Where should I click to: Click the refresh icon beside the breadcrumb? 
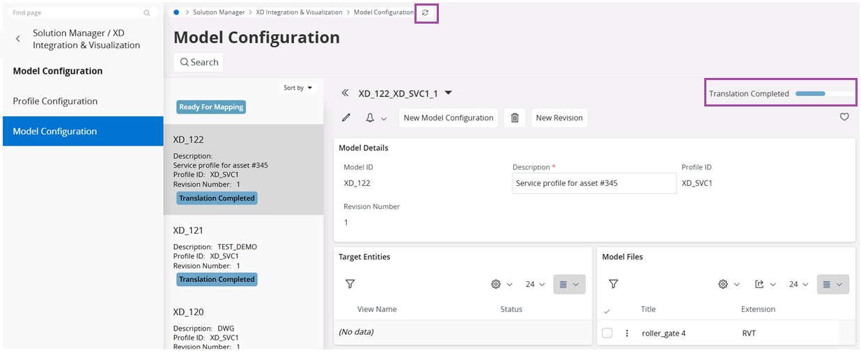(426, 13)
